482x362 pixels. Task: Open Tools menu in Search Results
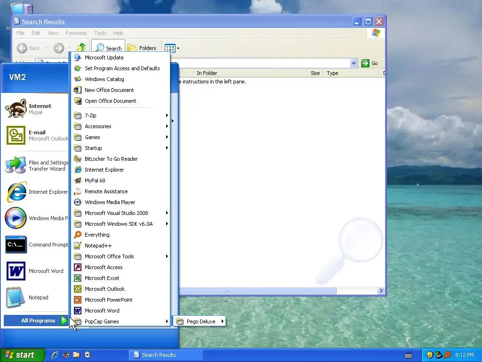point(100,33)
